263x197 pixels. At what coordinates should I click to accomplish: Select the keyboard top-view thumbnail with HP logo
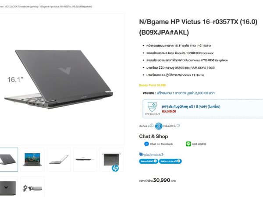tap(111, 159)
